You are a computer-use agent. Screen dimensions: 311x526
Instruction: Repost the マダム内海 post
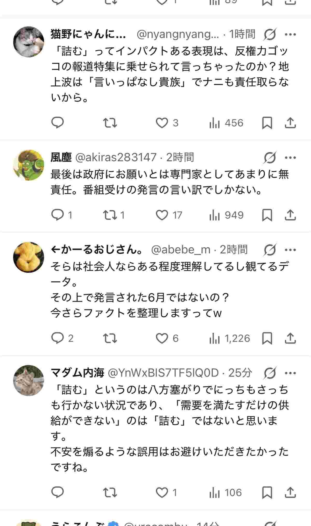[x=110, y=493]
